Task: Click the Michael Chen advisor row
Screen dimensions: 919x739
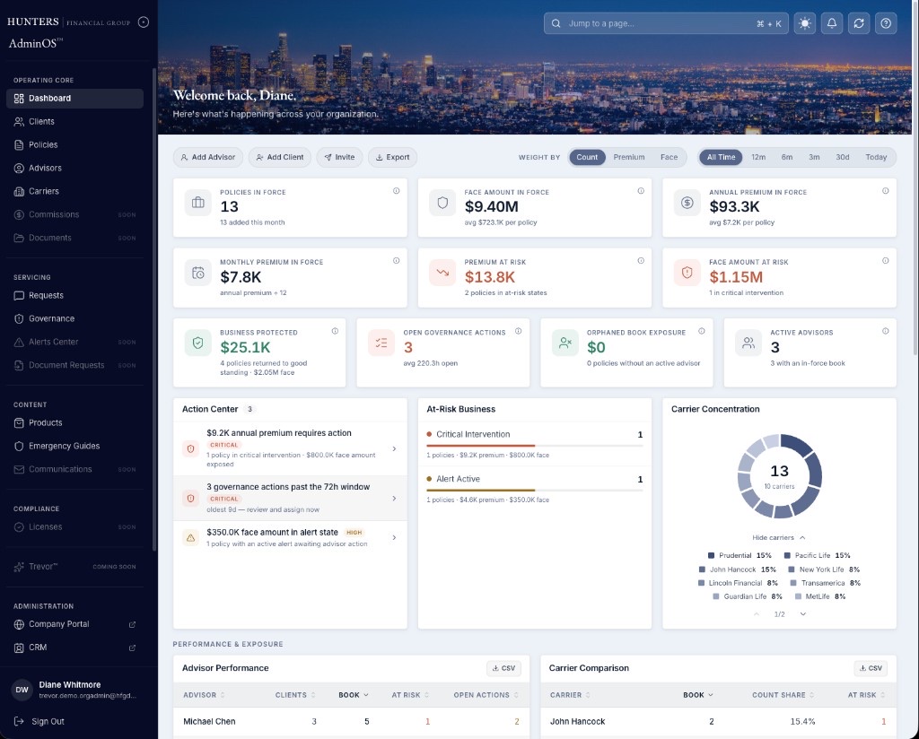Action: [351, 721]
